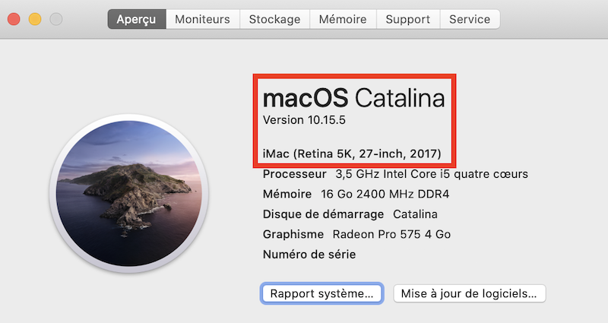Show the Mémoire tab
Viewport: 608px width, 323px height.
(x=343, y=19)
